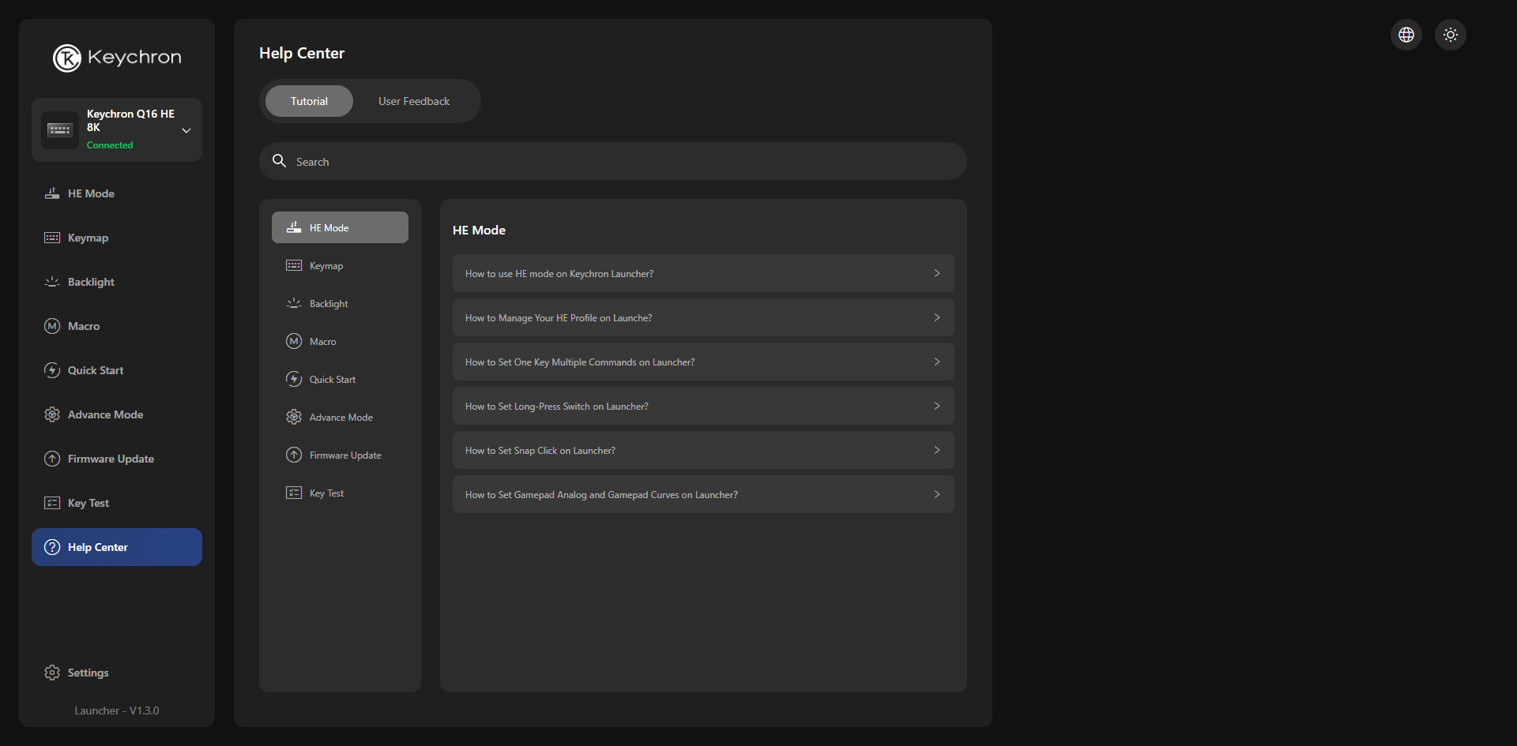The height and width of the screenshot is (746, 1517).
Task: Open Key Test in main sidebar
Action: click(x=88, y=503)
